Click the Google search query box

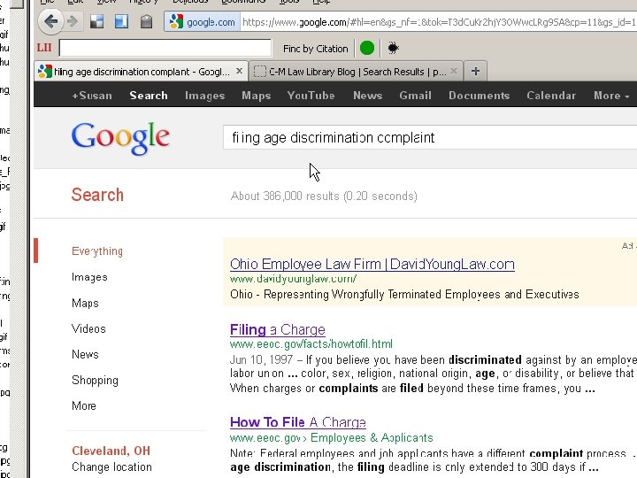click(430, 137)
